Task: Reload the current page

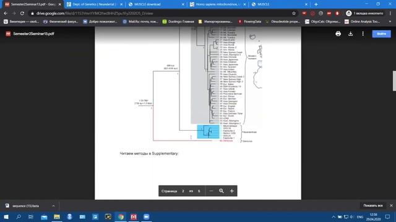Action: pos(22,14)
